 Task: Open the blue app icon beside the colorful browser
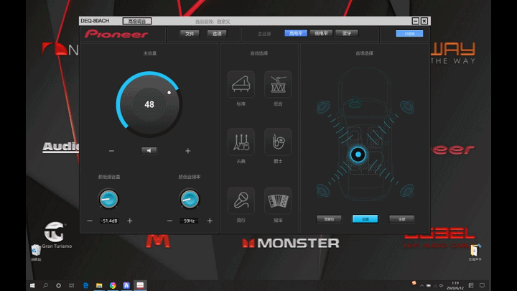[126, 285]
